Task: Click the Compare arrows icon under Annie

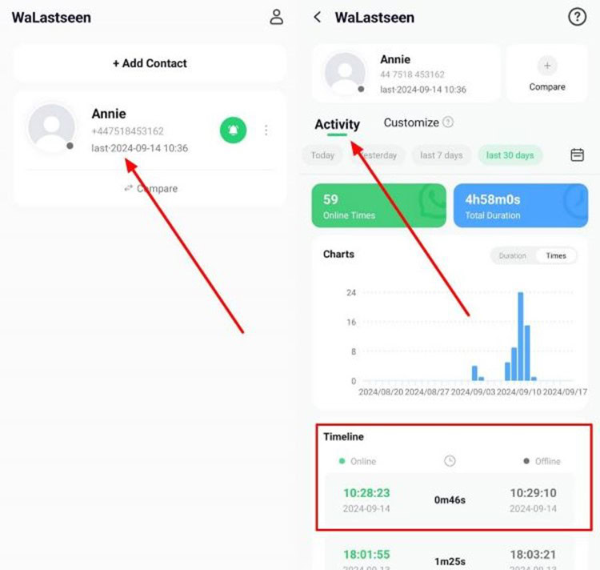Action: (129, 188)
